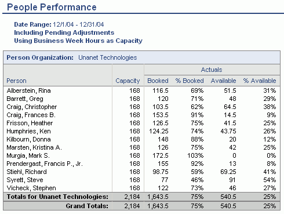Click Unanet Technologies organization name
Image resolution: width=284 pixels, height=214 pixels.
click(x=108, y=57)
